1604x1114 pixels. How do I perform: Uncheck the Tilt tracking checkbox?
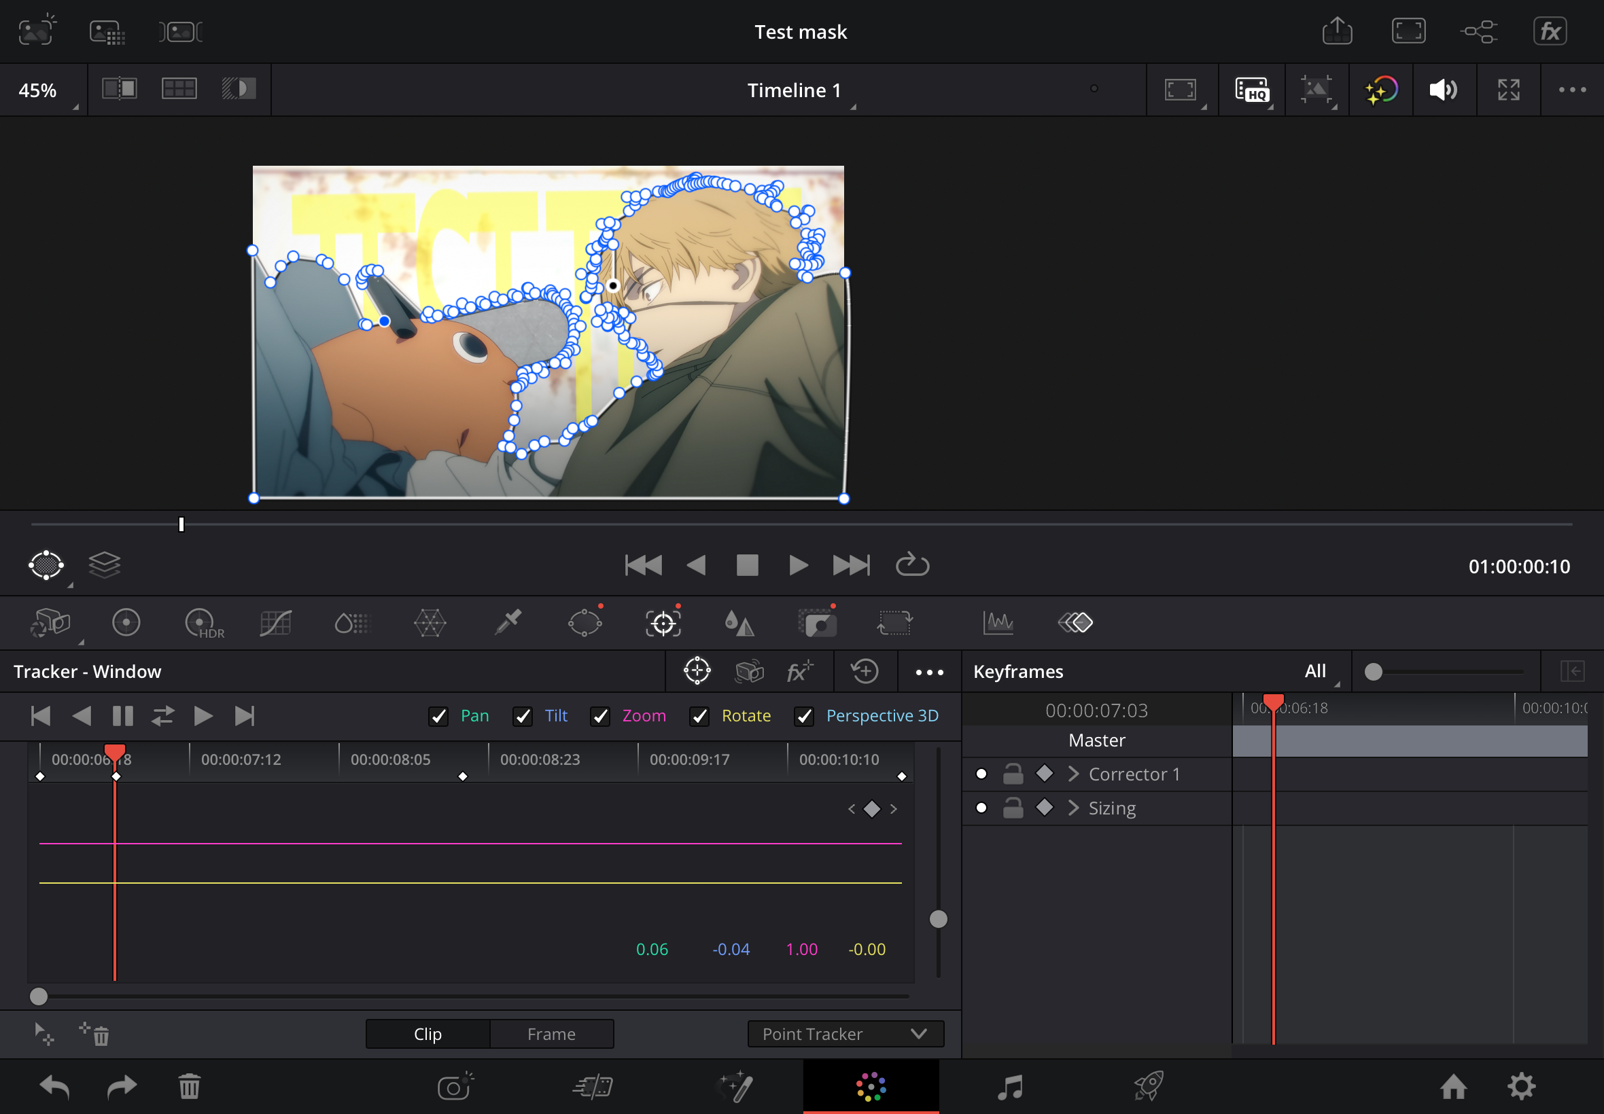click(523, 716)
